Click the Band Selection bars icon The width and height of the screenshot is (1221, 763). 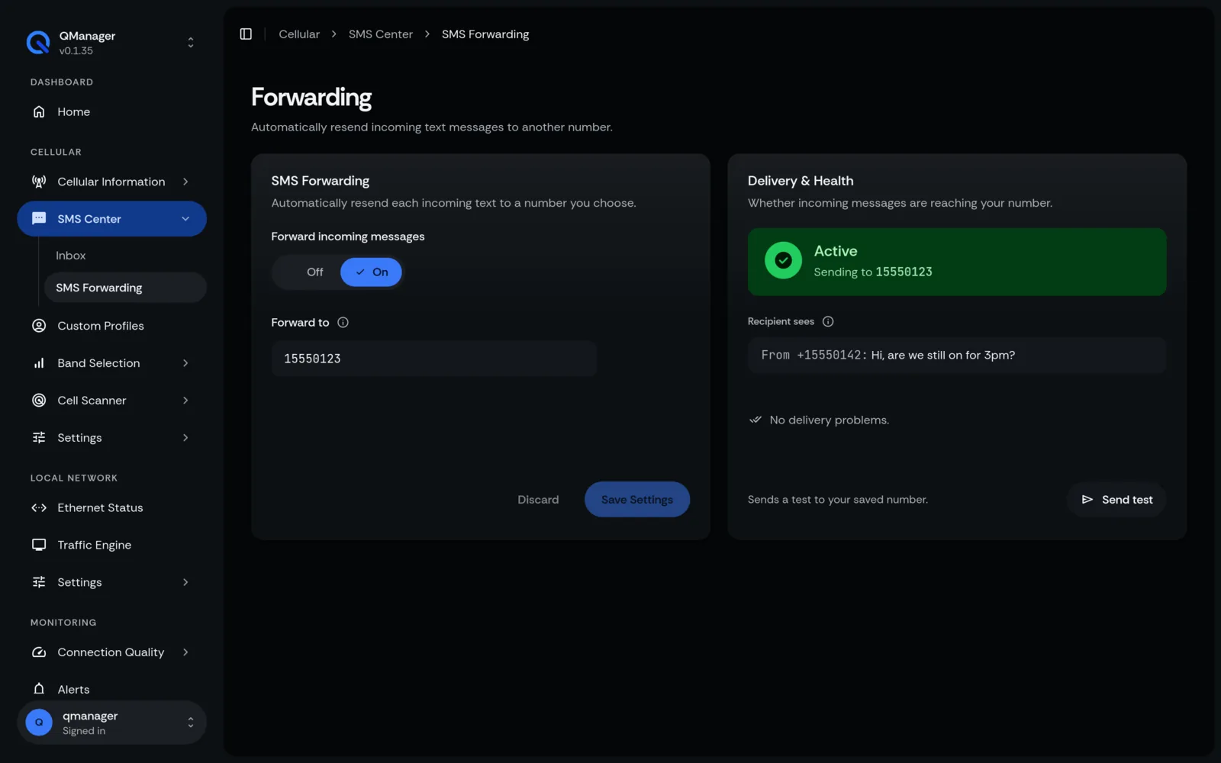click(x=39, y=363)
